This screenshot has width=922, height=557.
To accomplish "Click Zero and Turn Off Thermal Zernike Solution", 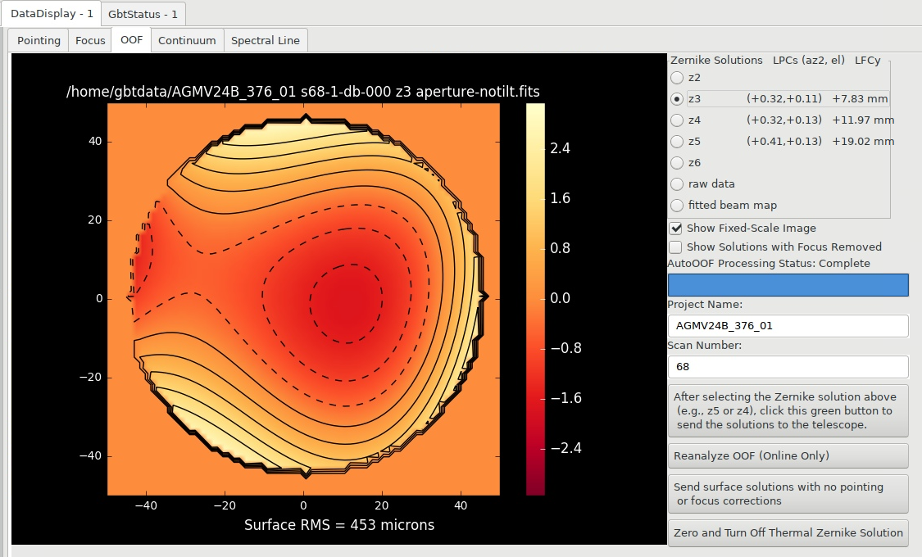I will (x=788, y=533).
